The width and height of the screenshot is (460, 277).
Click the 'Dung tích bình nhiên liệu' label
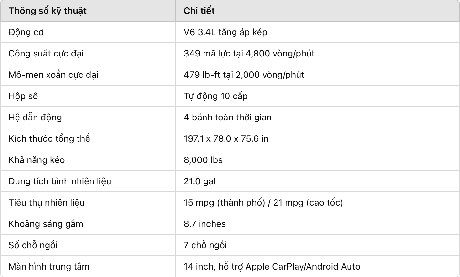60,181
